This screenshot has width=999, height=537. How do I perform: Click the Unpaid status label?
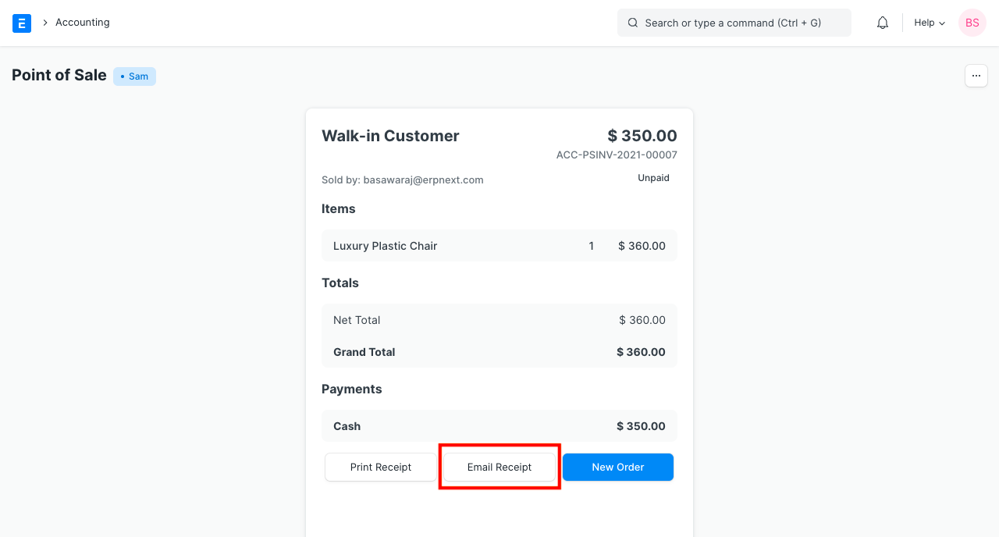pos(653,178)
